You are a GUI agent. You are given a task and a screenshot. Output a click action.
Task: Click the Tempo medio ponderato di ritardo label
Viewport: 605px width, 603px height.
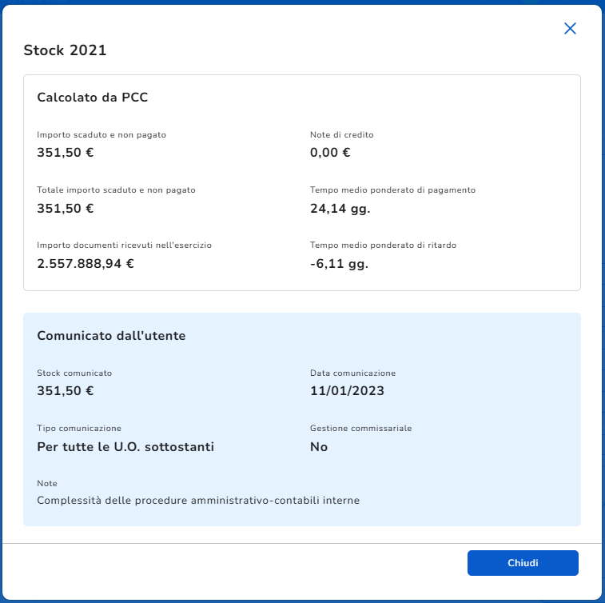coord(383,245)
